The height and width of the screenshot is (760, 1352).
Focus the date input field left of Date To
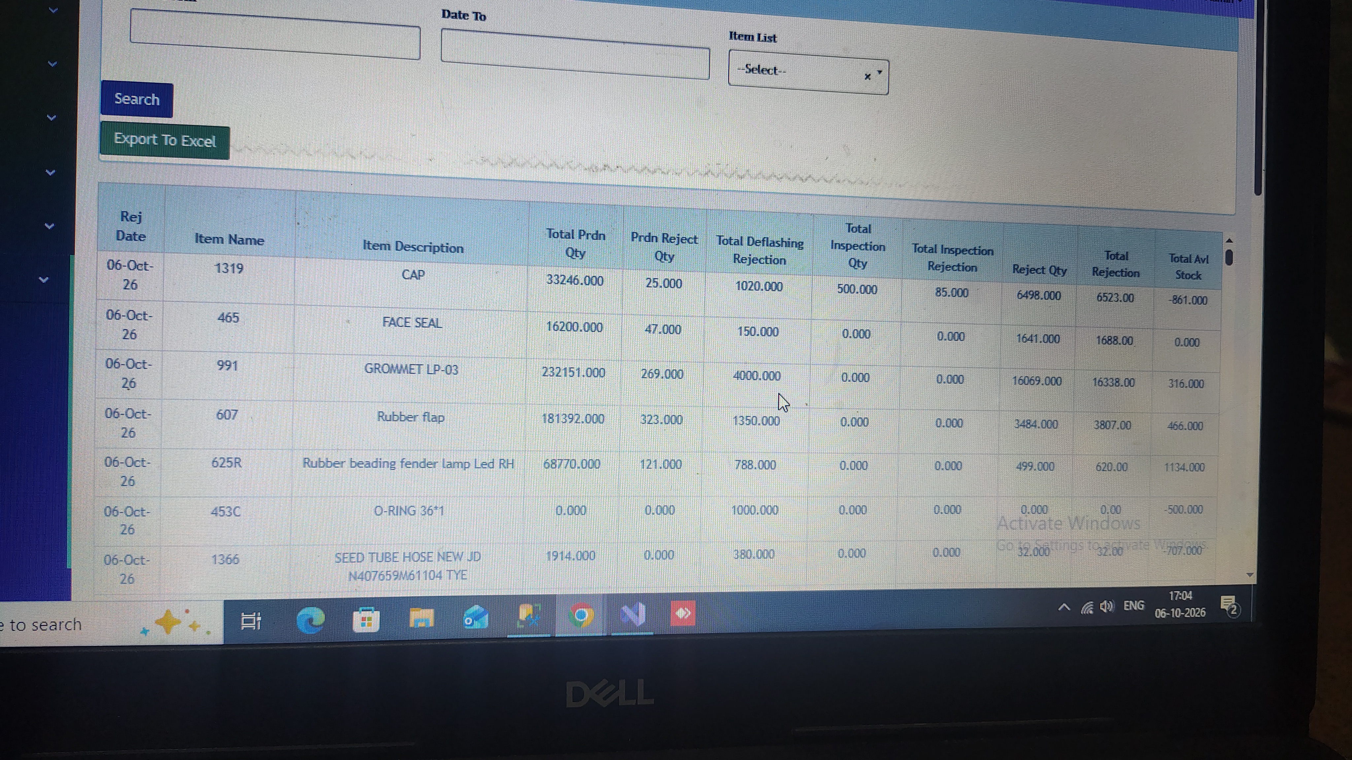coord(275,34)
